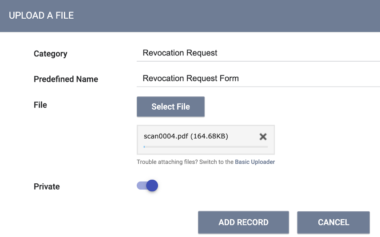Screen dimensions: 380x237
Task: Click the "Revocation Request" category value
Action: (180, 53)
